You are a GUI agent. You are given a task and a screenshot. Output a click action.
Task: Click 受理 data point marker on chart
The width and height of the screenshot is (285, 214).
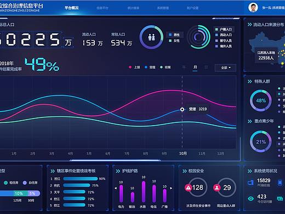click(182, 109)
